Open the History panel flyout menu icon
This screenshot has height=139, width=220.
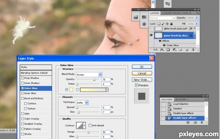[206, 99]
